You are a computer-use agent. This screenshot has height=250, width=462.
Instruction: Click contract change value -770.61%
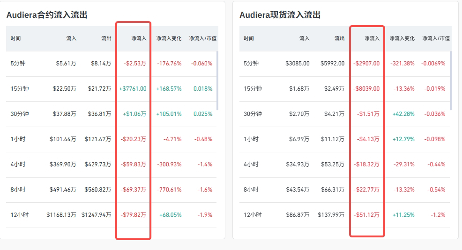(169, 190)
